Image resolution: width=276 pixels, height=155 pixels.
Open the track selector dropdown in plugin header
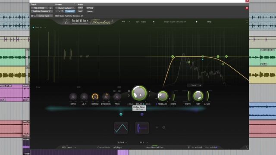coord(40,8)
